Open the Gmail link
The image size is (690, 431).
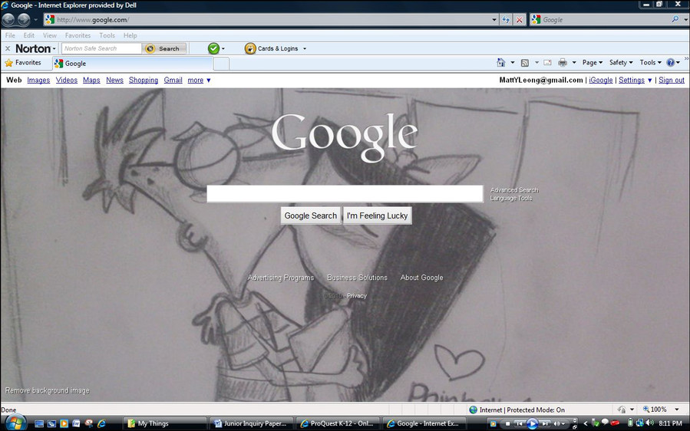[173, 80]
